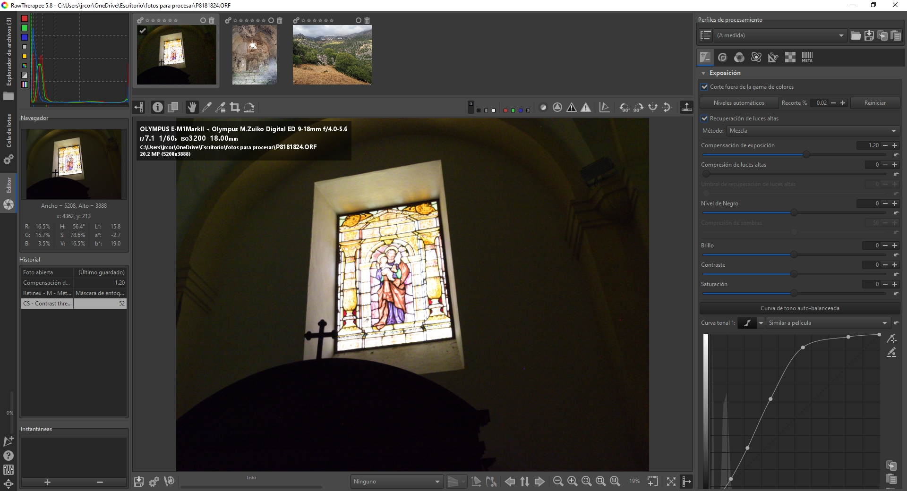Paste the profile from the clipboard
This screenshot has height=491, width=907.
click(x=896, y=35)
